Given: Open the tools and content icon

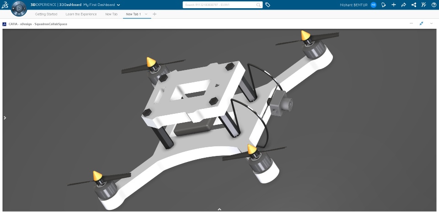Looking at the screenshot, I should click(x=424, y=5).
